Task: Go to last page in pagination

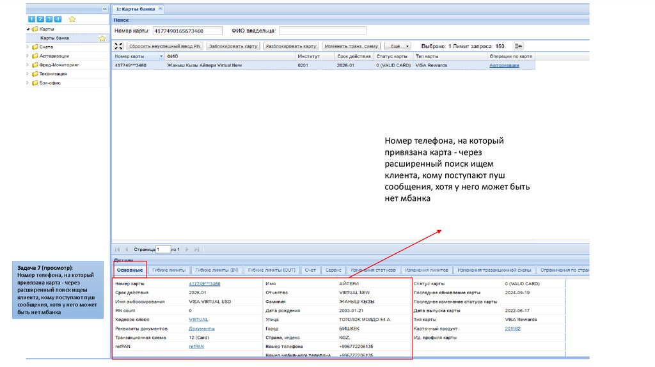Action: tap(196, 249)
